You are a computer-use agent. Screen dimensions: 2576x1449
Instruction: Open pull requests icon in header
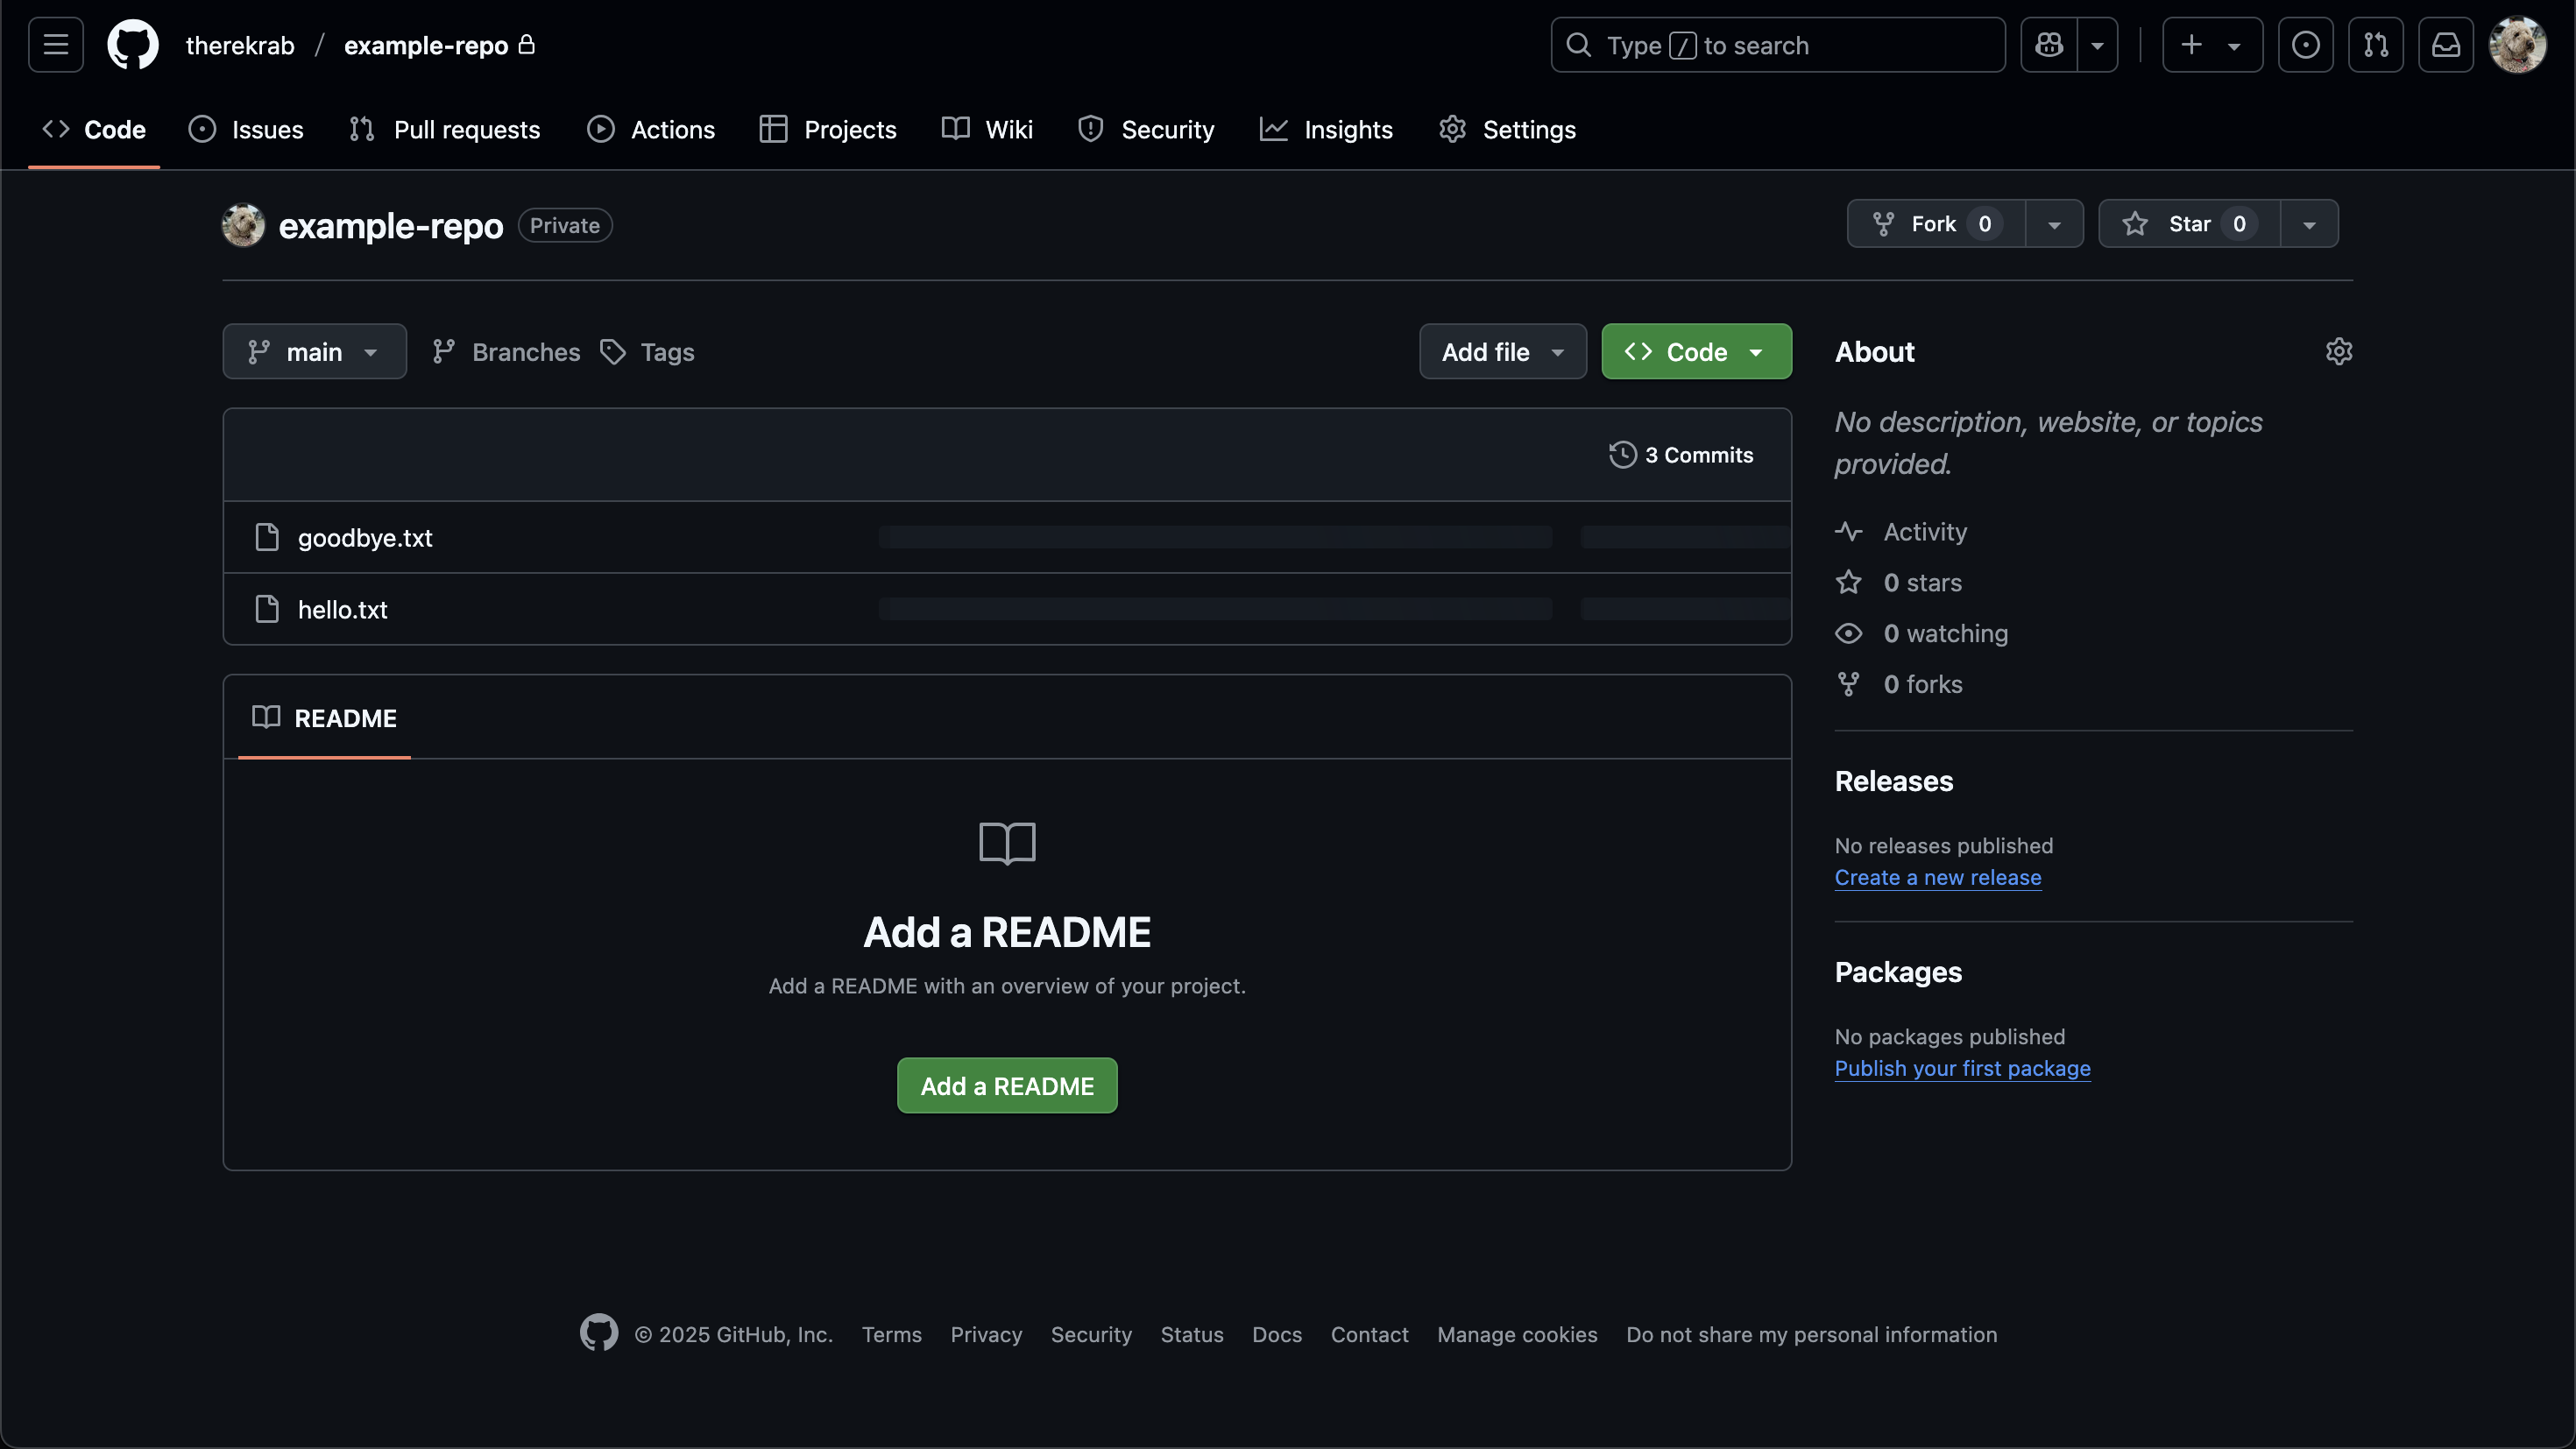2376,45
